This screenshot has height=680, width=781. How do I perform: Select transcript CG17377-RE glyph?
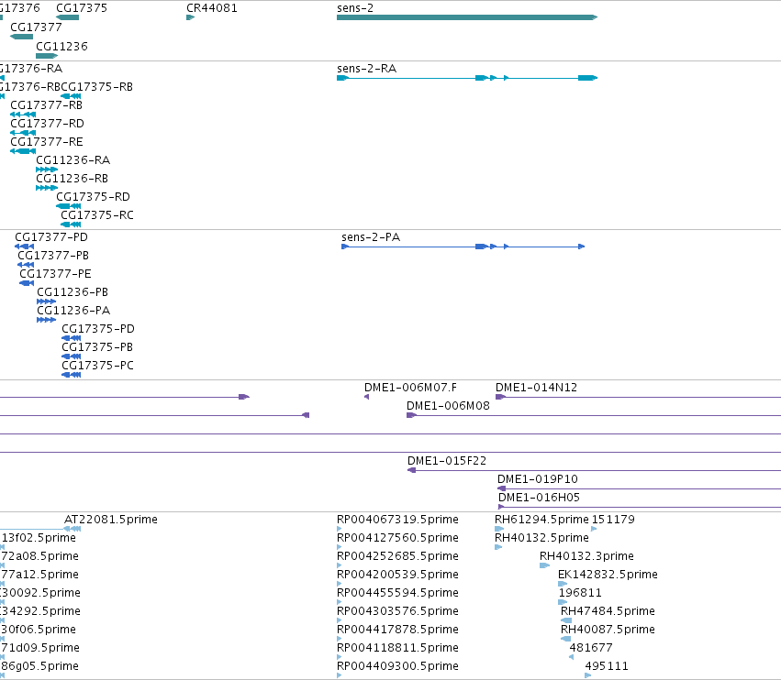(23, 151)
